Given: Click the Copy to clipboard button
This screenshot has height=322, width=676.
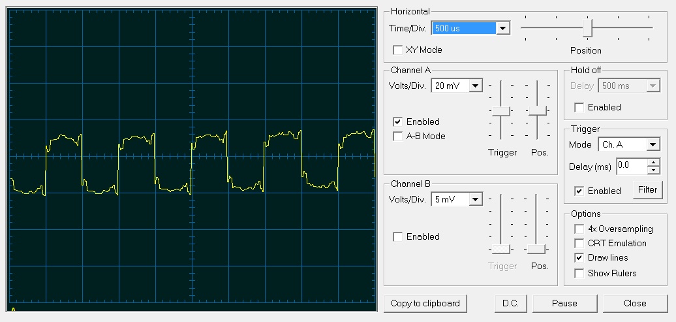Looking at the screenshot, I should click(425, 304).
